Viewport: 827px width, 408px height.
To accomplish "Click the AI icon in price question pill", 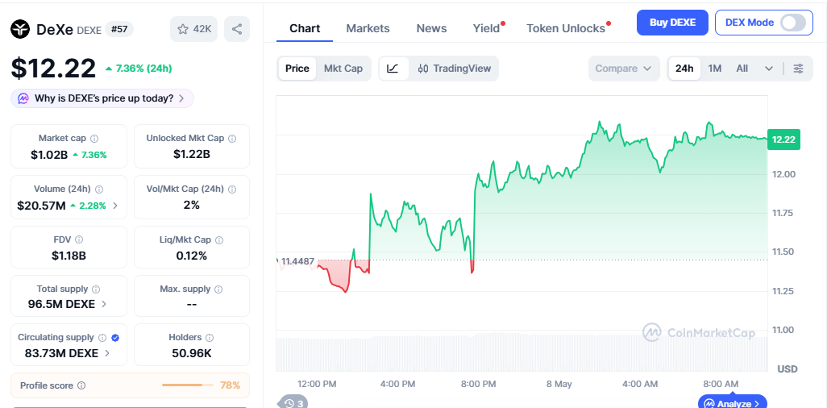I will pos(23,98).
